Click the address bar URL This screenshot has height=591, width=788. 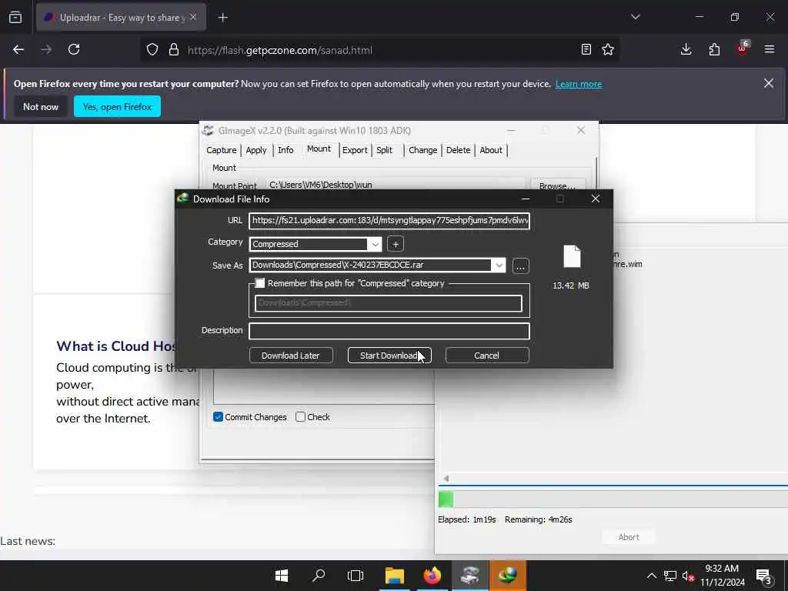(x=280, y=50)
